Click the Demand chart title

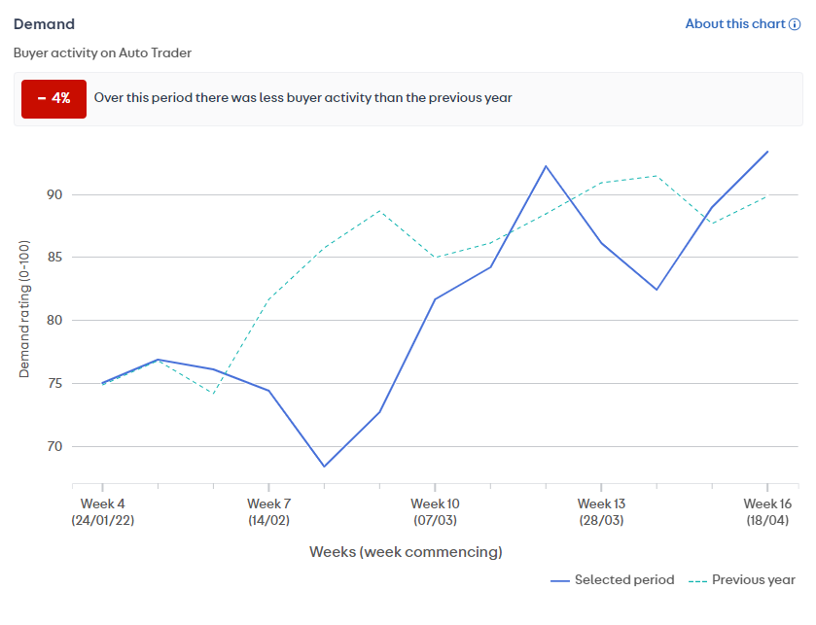tap(44, 23)
